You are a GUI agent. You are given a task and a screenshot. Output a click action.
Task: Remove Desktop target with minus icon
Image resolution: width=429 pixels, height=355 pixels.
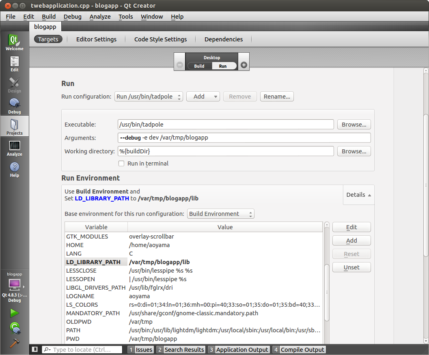pos(180,65)
